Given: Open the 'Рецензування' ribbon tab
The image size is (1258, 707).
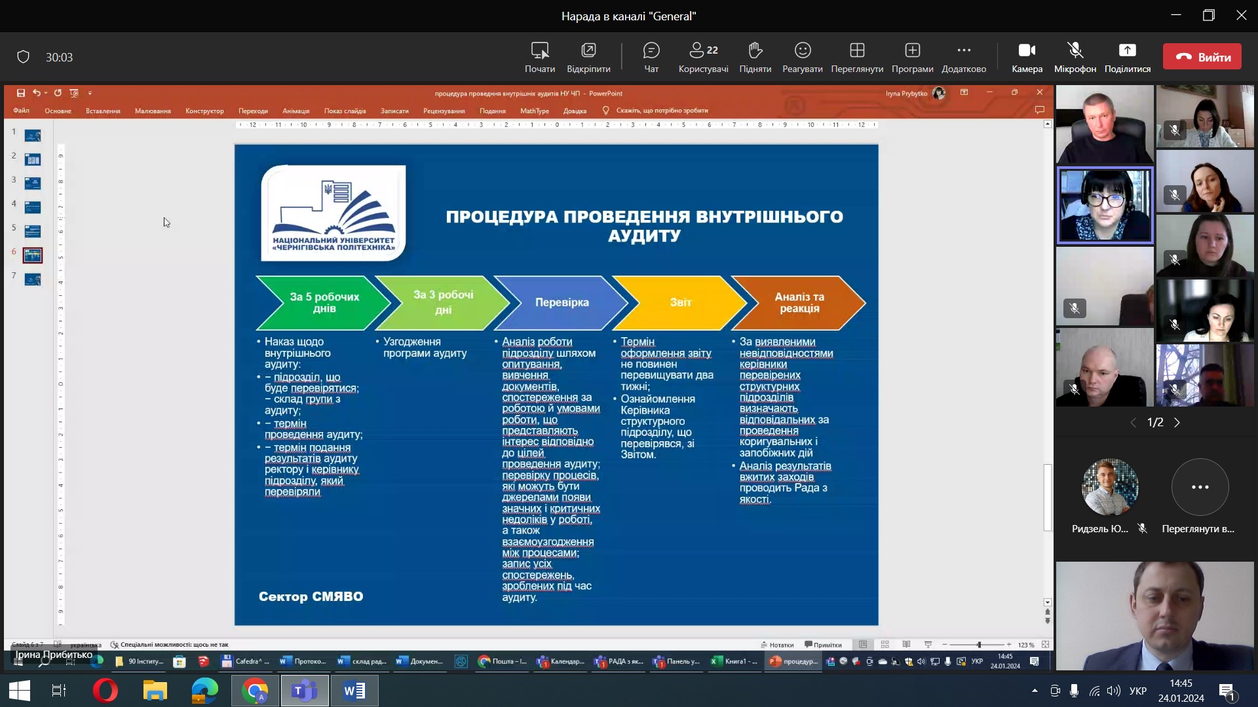Looking at the screenshot, I should tap(444, 111).
